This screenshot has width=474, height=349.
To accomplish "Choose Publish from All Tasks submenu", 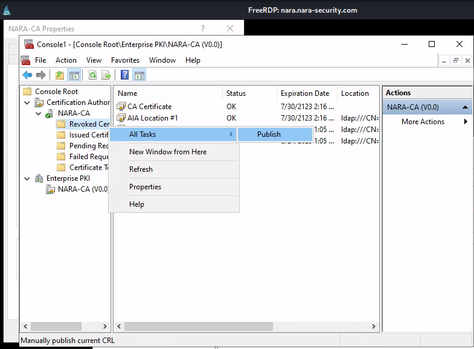I will (269, 134).
